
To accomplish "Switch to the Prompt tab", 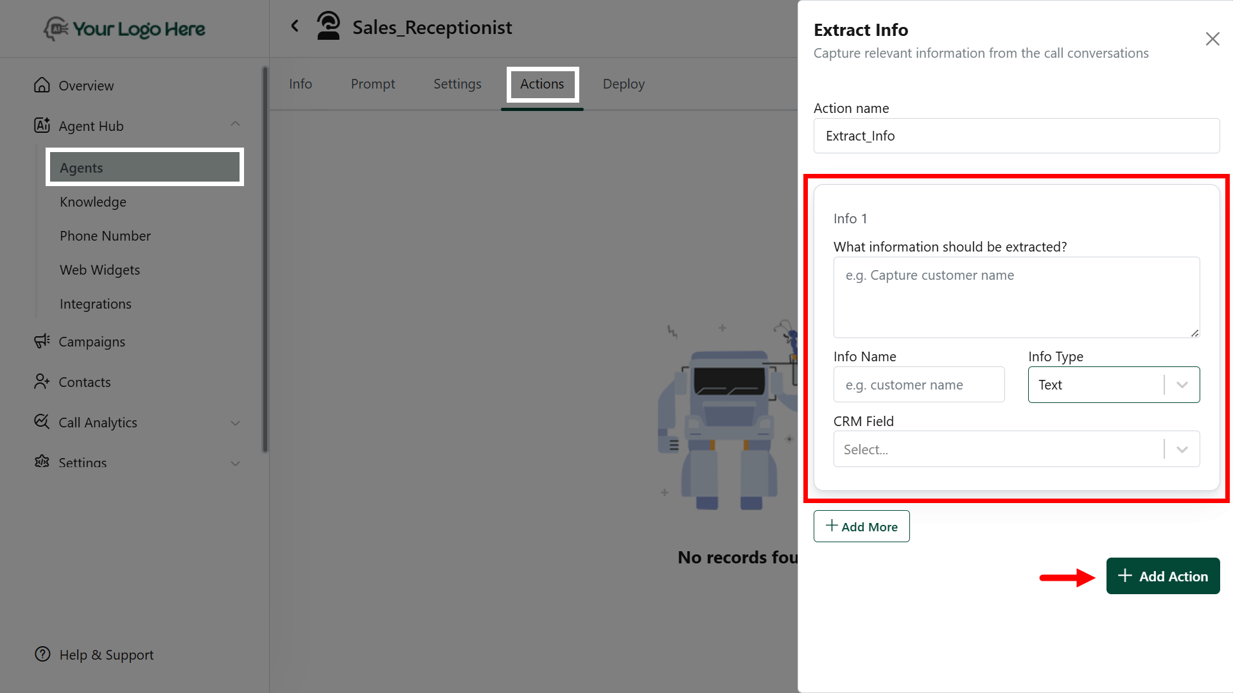I will click(372, 84).
